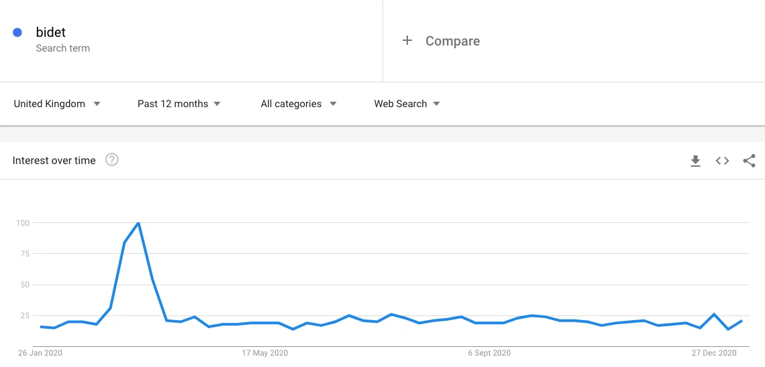Share the Interest over time chart

click(749, 161)
